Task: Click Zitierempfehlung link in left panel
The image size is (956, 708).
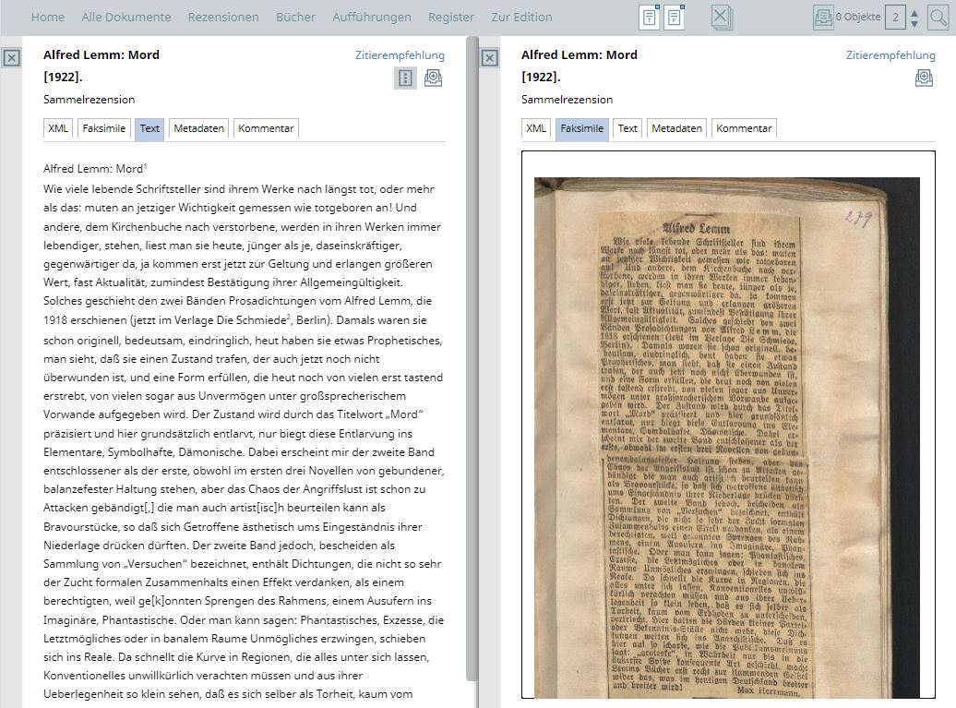Action: click(400, 55)
